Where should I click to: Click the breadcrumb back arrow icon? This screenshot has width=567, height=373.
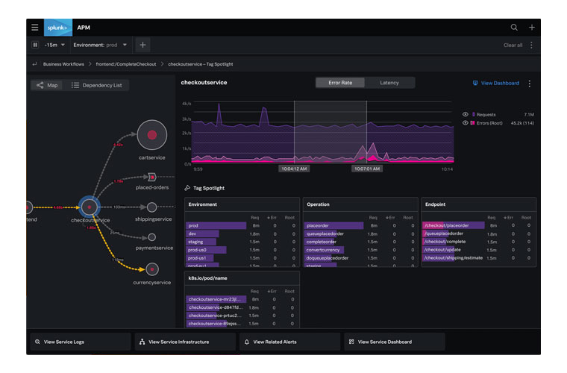34,64
